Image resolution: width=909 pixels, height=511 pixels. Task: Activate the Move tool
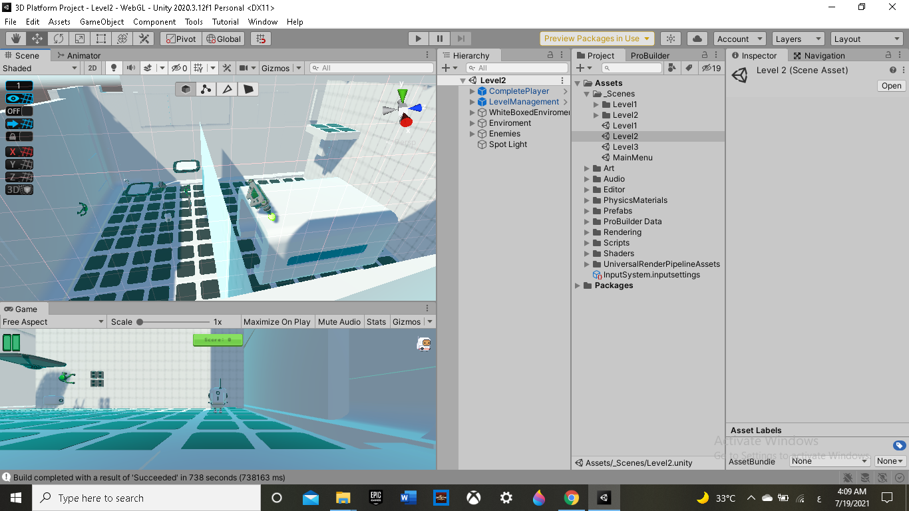[37, 39]
